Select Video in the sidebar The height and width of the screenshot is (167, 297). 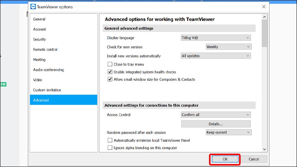tap(63, 80)
